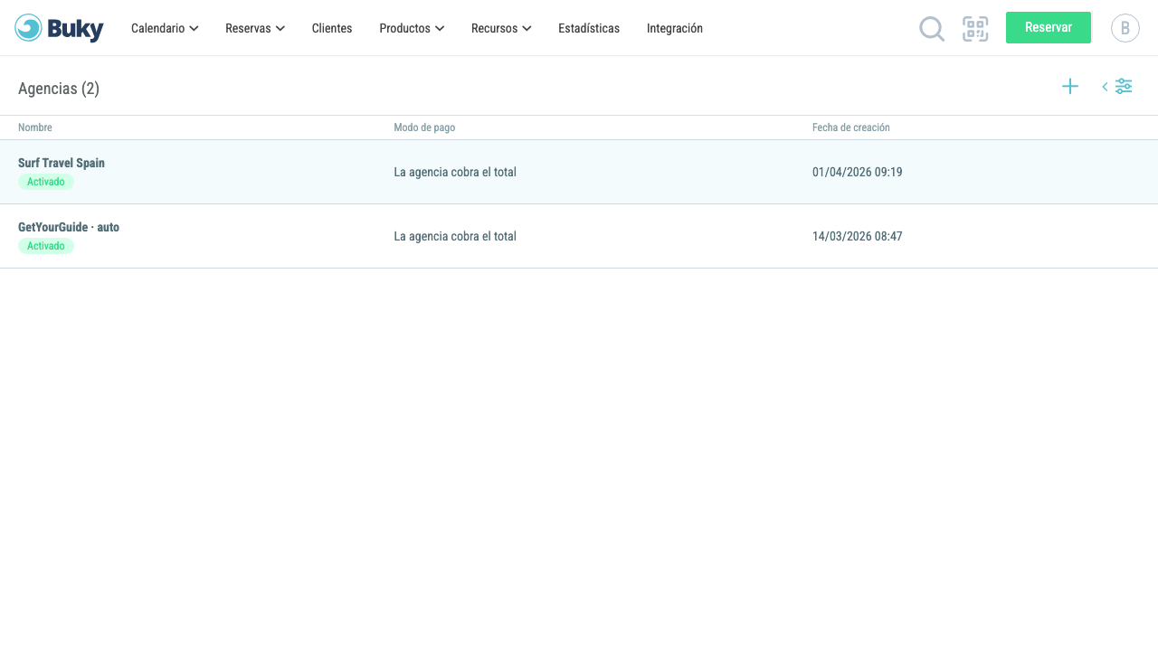This screenshot has height=651, width=1158.
Task: Click Activado badge under GetYourGuide
Action: tap(46, 246)
